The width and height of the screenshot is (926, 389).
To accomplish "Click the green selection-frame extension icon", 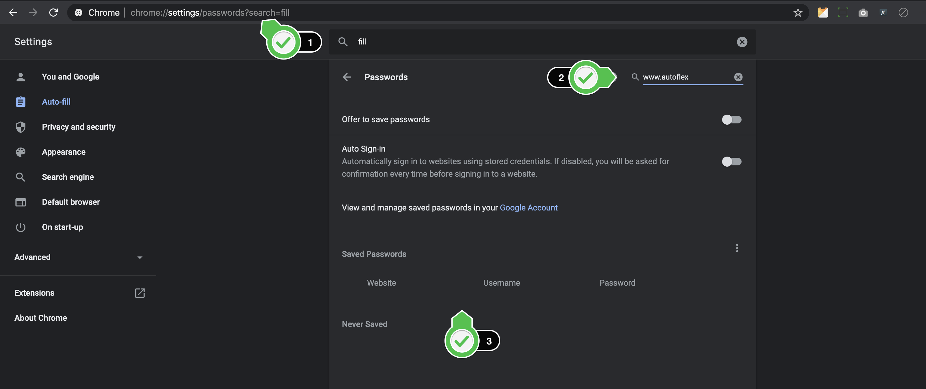I will [x=843, y=13].
